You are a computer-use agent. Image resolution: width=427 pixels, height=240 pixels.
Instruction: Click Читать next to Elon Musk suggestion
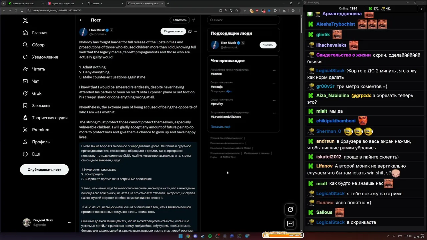pyautogui.click(x=268, y=45)
